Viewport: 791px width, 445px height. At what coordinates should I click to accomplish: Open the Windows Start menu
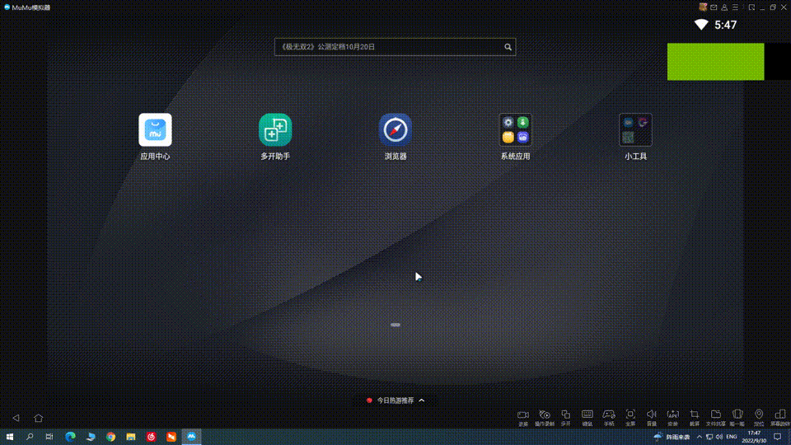[x=10, y=437]
